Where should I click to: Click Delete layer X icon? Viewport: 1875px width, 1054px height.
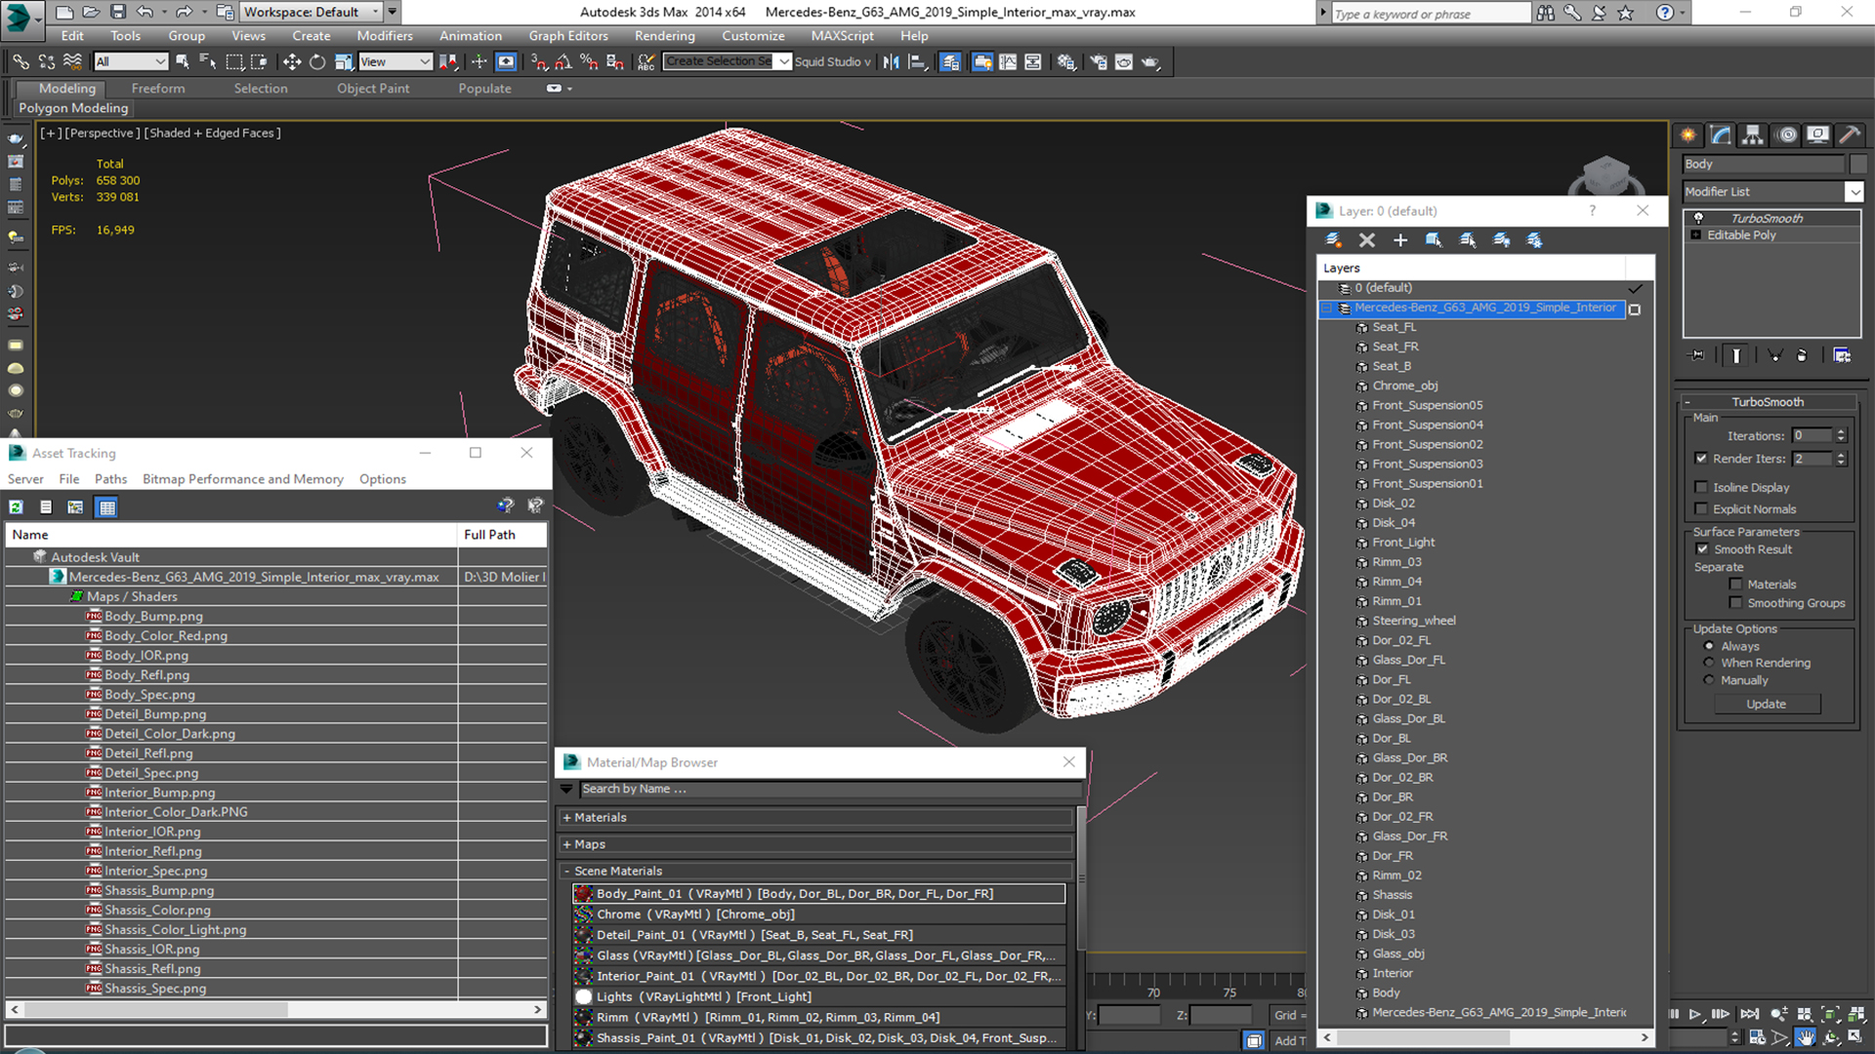pos(1366,240)
